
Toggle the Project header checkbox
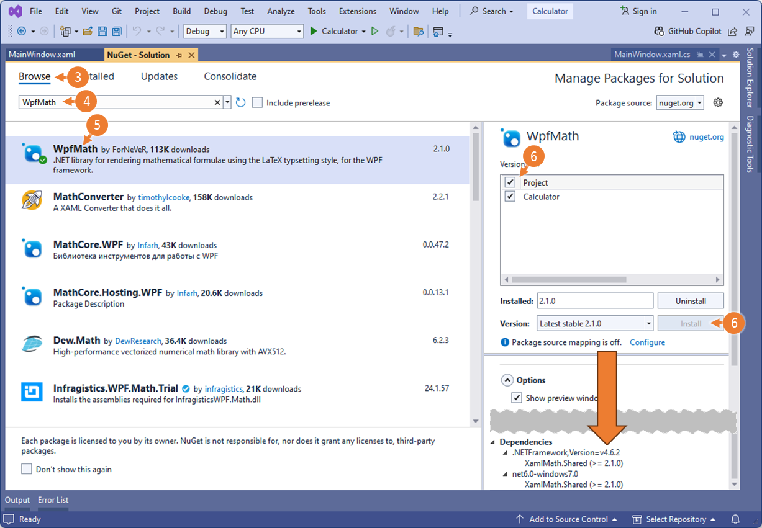pos(510,182)
